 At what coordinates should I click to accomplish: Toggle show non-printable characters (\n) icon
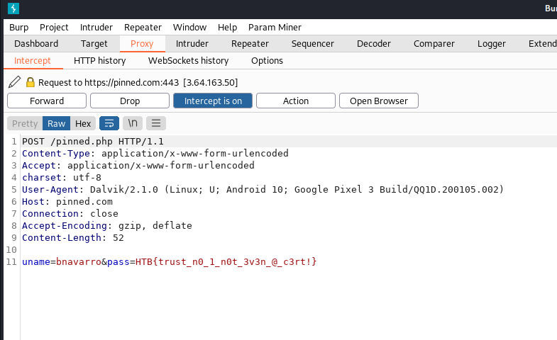pos(133,123)
